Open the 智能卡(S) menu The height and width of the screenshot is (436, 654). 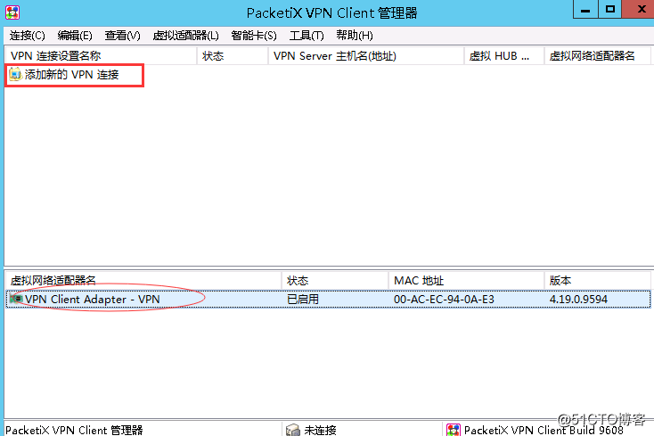pyautogui.click(x=254, y=36)
